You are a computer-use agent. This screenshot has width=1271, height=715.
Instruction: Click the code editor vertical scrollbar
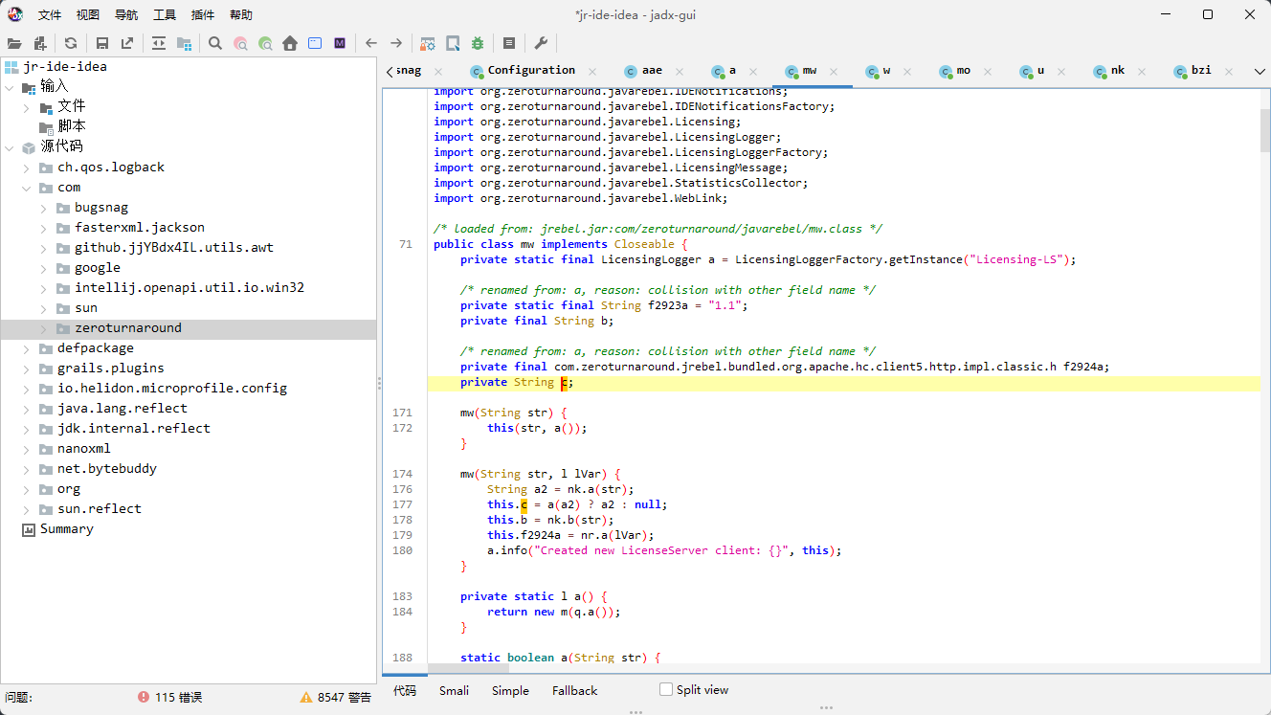(1265, 374)
